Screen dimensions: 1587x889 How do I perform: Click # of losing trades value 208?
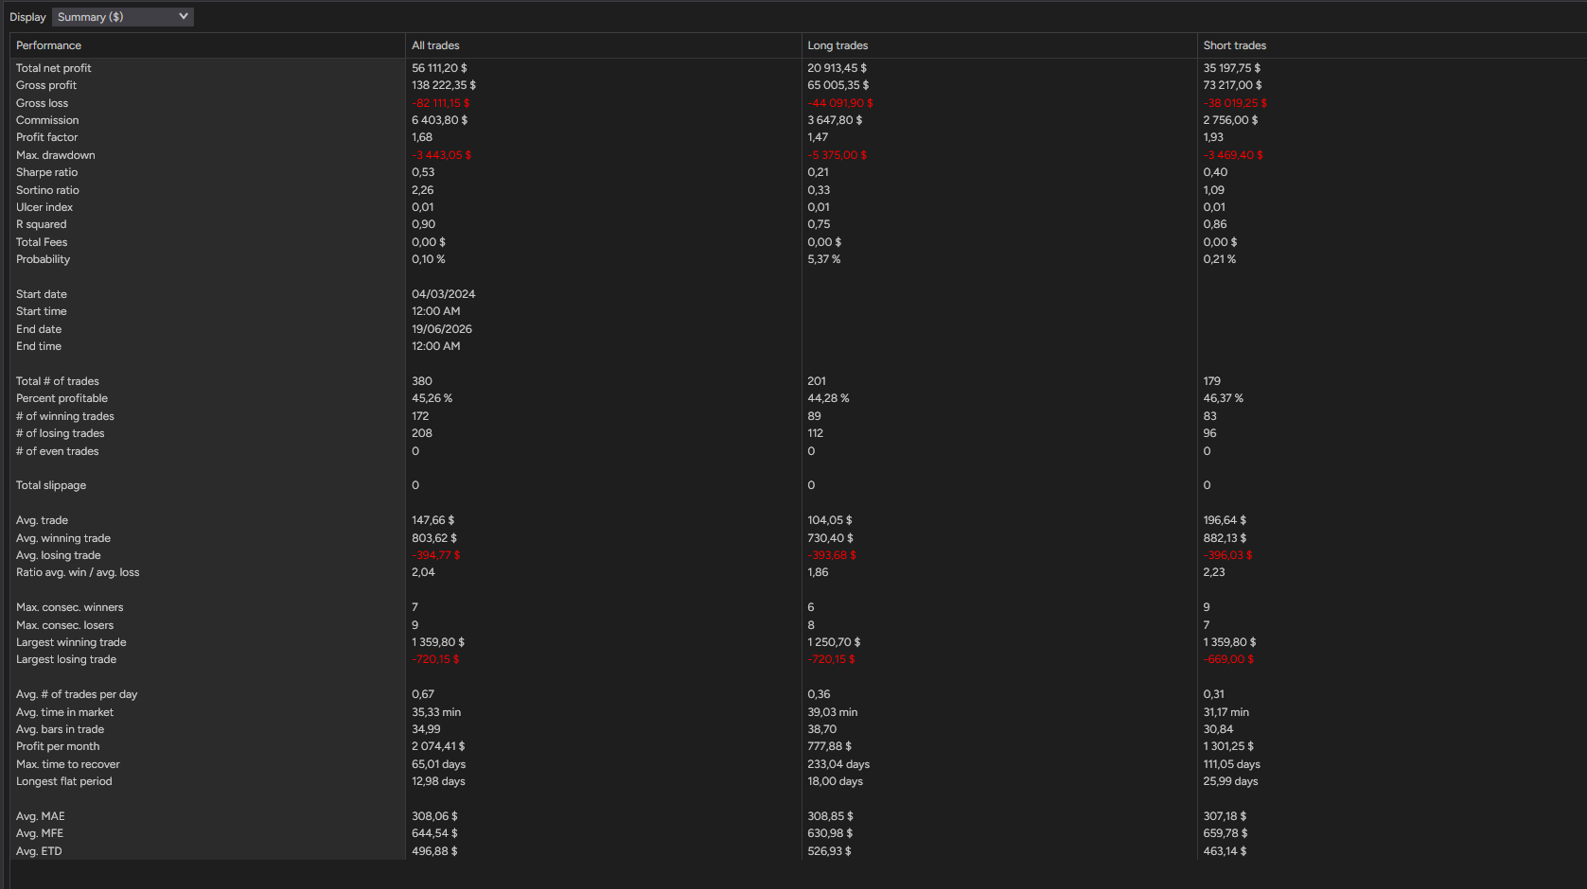point(422,433)
